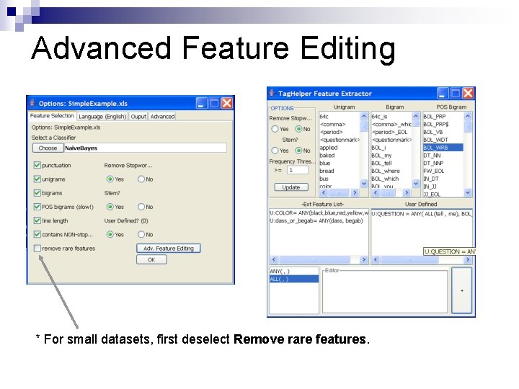Click Unigram list scroll up arrow
The height and width of the screenshot is (389, 519).
pyautogui.click(x=364, y=116)
